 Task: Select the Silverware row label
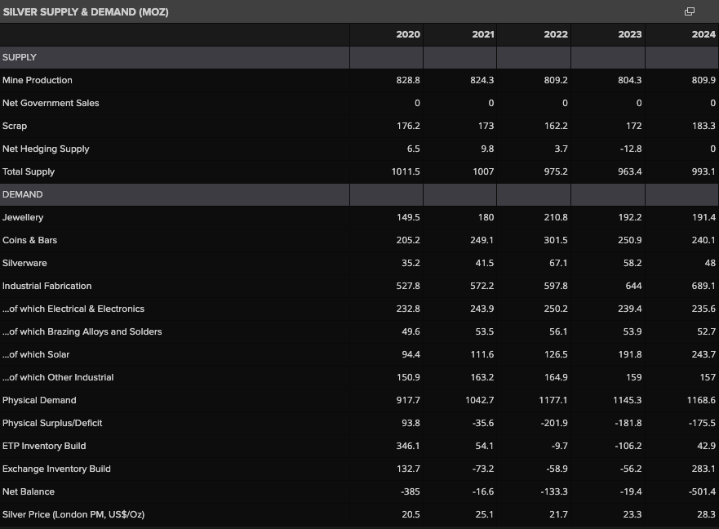[x=24, y=264]
